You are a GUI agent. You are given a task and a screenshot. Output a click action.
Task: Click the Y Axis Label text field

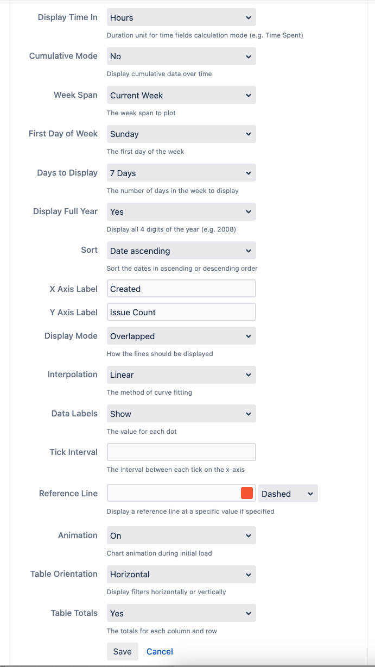(181, 312)
